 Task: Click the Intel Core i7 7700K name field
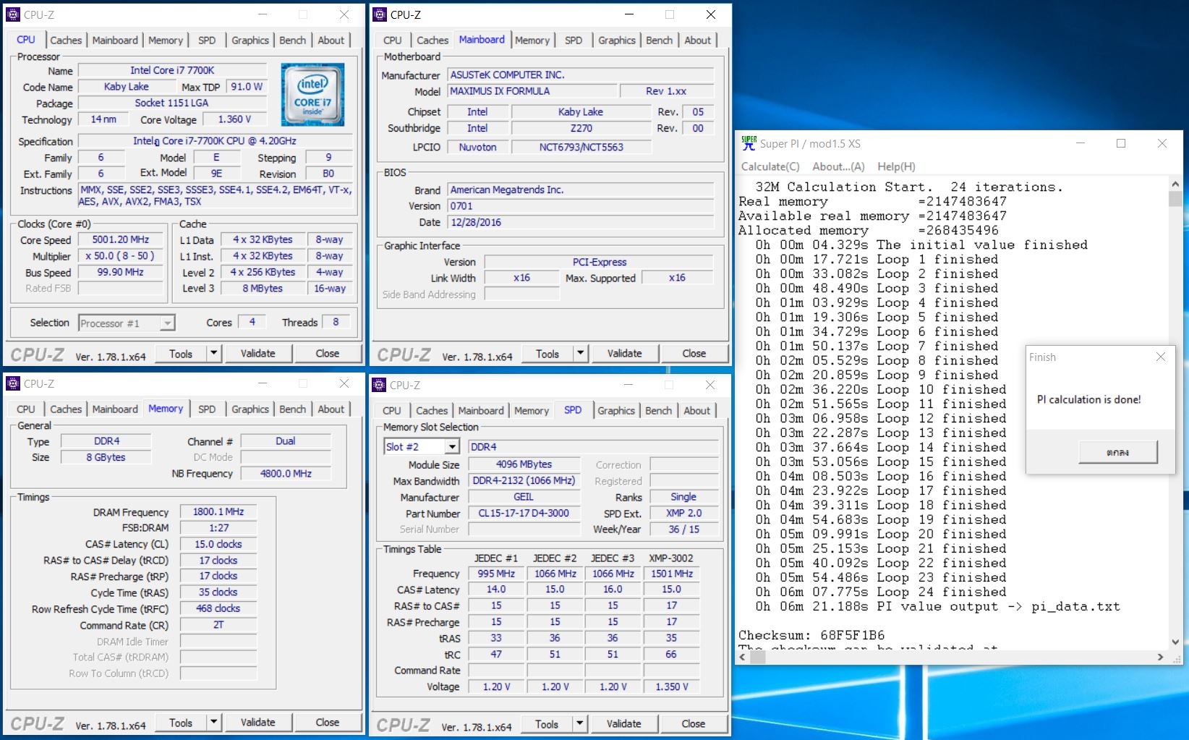pos(172,70)
